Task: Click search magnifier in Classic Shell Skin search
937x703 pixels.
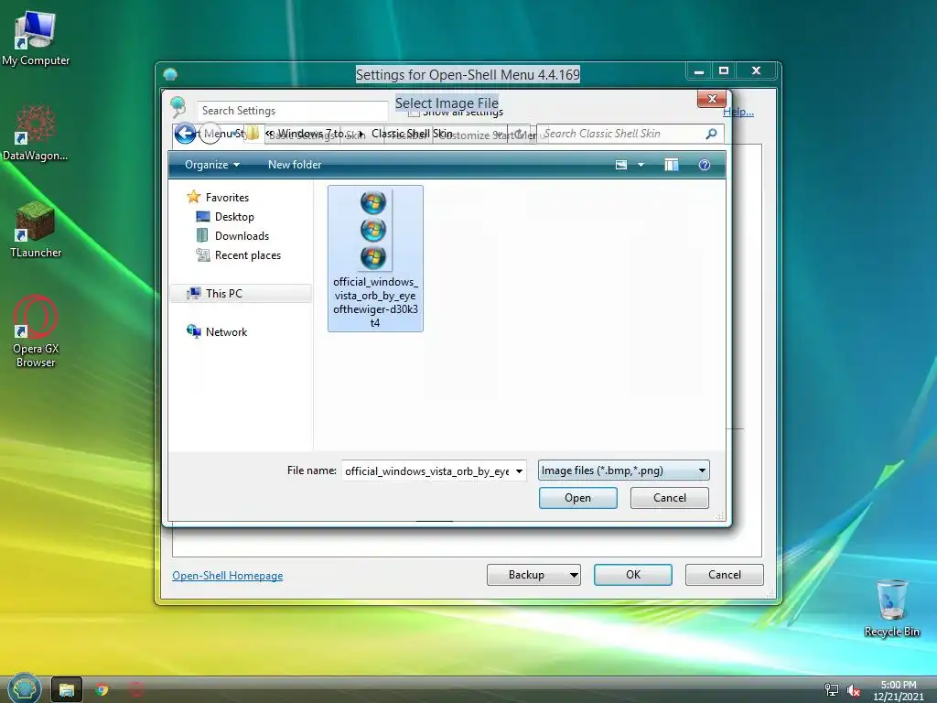Action: pos(710,134)
